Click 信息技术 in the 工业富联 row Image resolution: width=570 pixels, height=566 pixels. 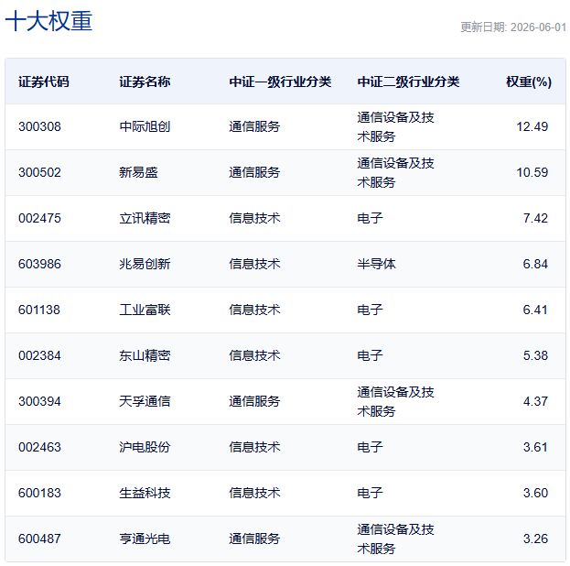[254, 310]
